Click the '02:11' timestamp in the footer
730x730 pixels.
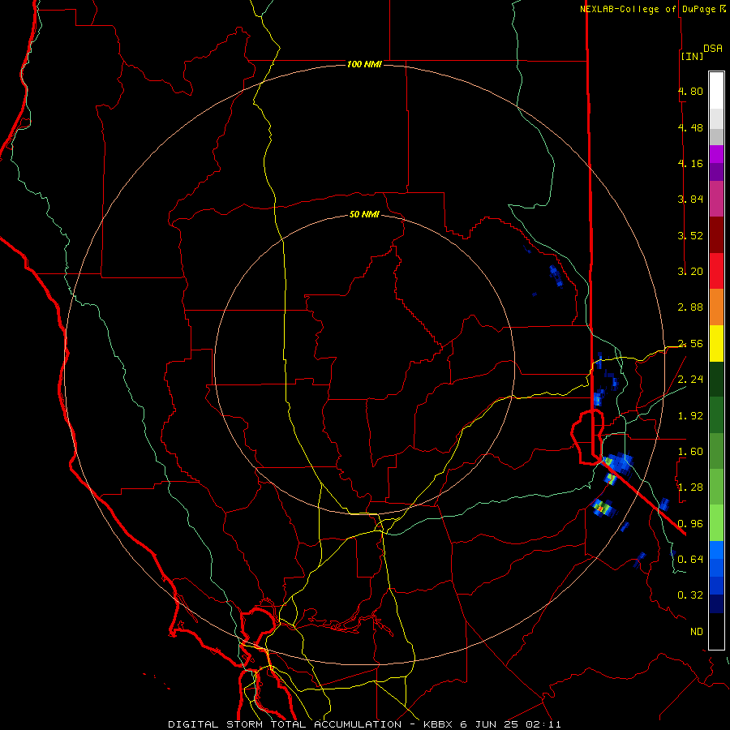pos(543,724)
